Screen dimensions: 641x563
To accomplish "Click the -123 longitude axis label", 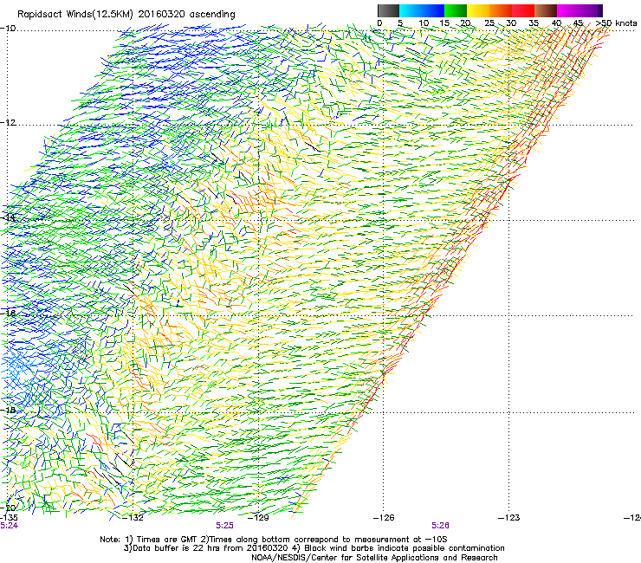I will 508,518.
